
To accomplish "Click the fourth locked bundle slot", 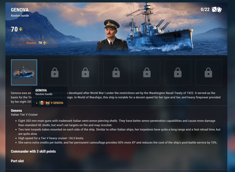I will click(147, 72).
